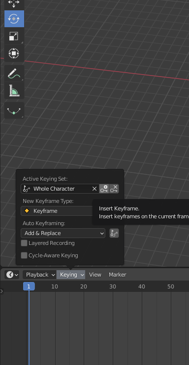Close the Keying popover via Keying button
The width and height of the screenshot is (189, 365).
71,275
